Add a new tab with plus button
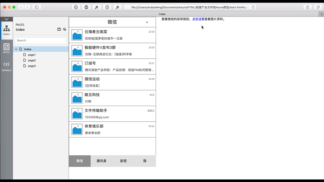This screenshot has height=182, width=324. [x=321, y=14]
